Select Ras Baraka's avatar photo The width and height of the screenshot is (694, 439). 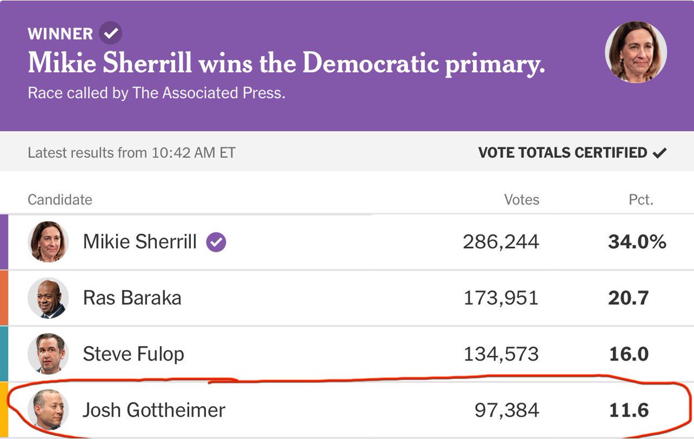(x=49, y=298)
